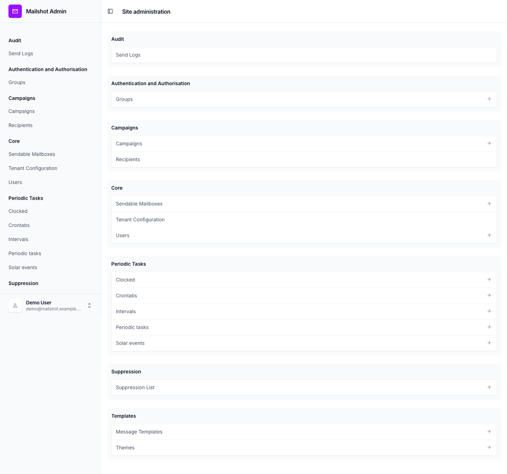The image size is (507, 474).
Task: Select Tenant Configuration in the sidebar
Action: point(33,168)
